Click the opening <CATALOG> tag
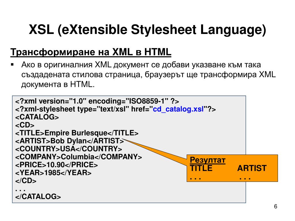 (37, 117)
